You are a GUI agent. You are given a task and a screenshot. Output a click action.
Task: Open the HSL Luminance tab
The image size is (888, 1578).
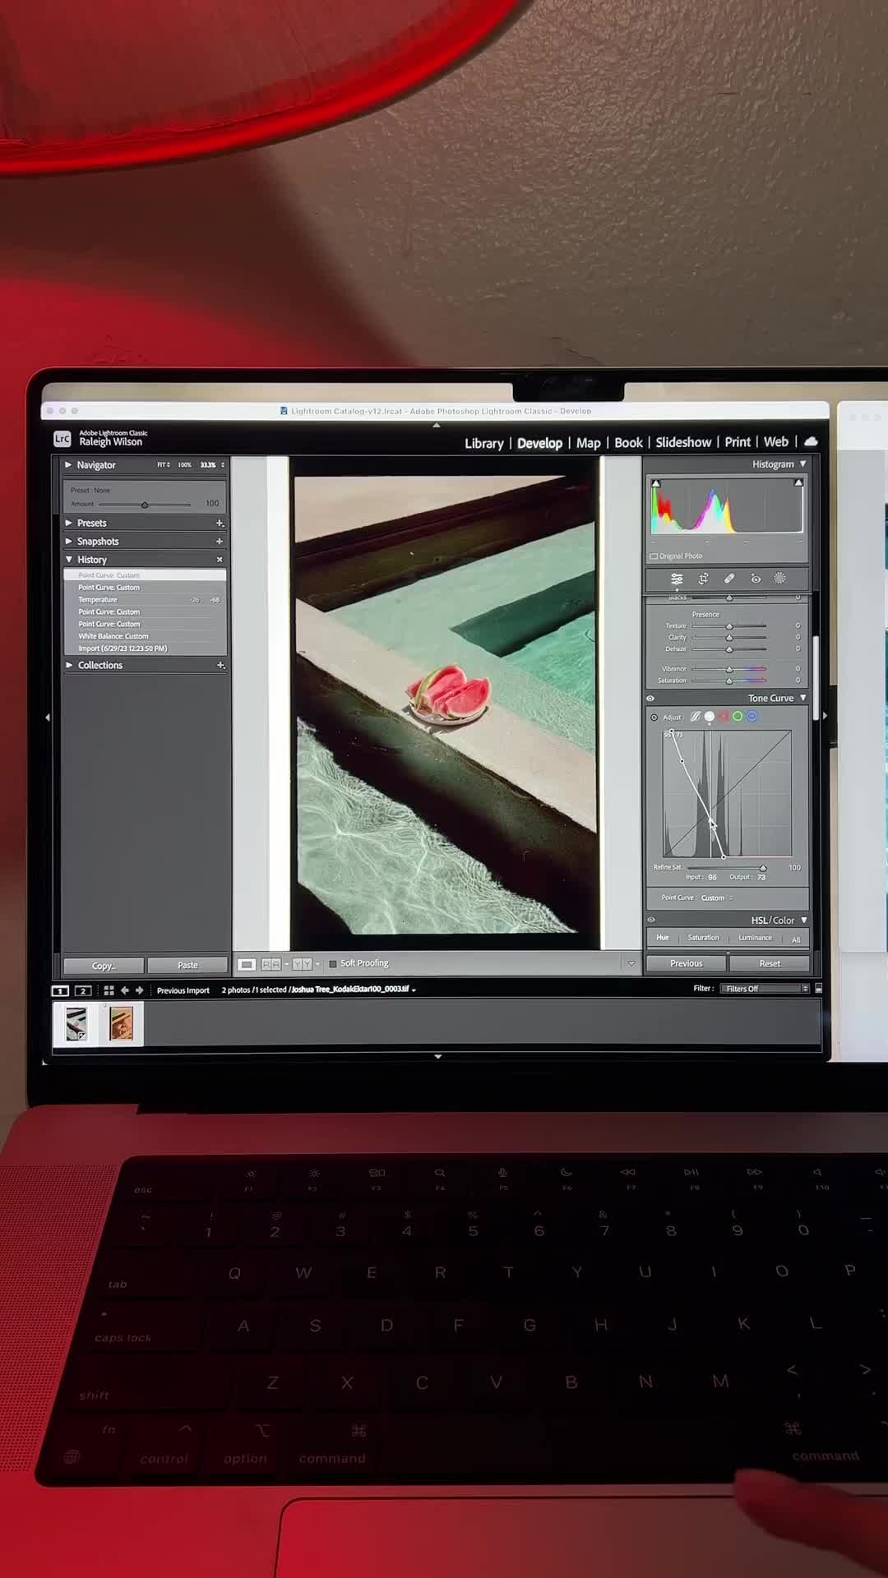click(755, 938)
